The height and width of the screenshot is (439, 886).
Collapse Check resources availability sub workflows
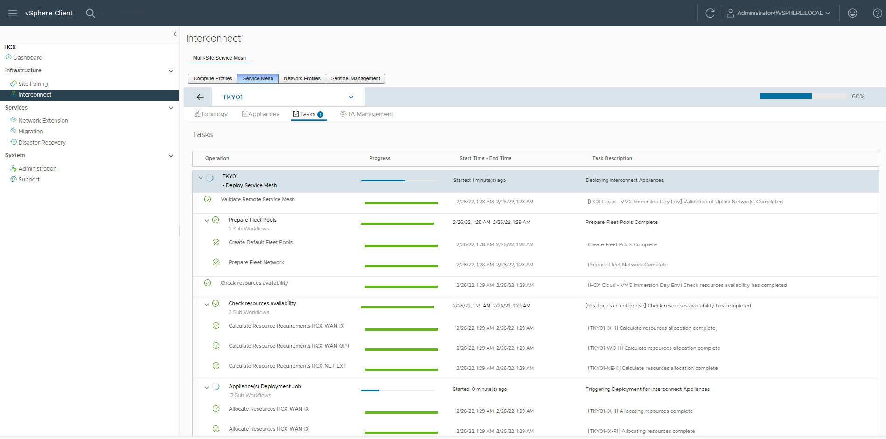coord(207,304)
